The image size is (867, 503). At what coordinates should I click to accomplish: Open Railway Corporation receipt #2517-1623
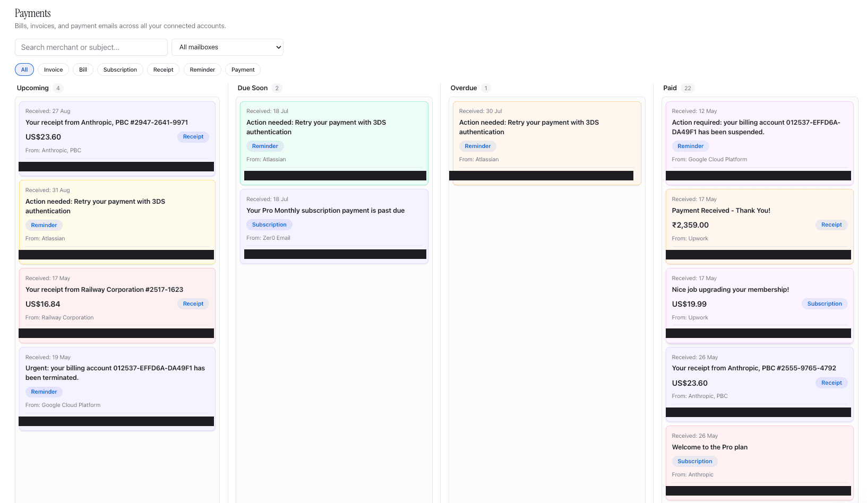[117, 305]
